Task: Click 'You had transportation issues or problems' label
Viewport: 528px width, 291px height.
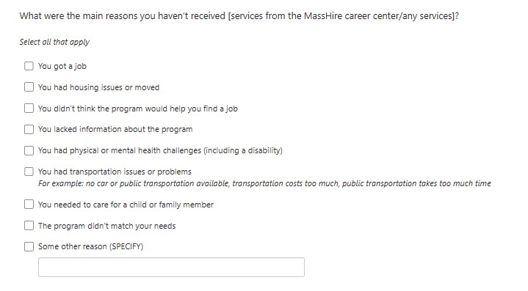Action: 115,172
